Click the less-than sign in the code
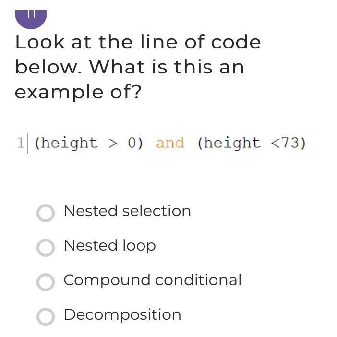The image size is (337, 337). pos(276,143)
